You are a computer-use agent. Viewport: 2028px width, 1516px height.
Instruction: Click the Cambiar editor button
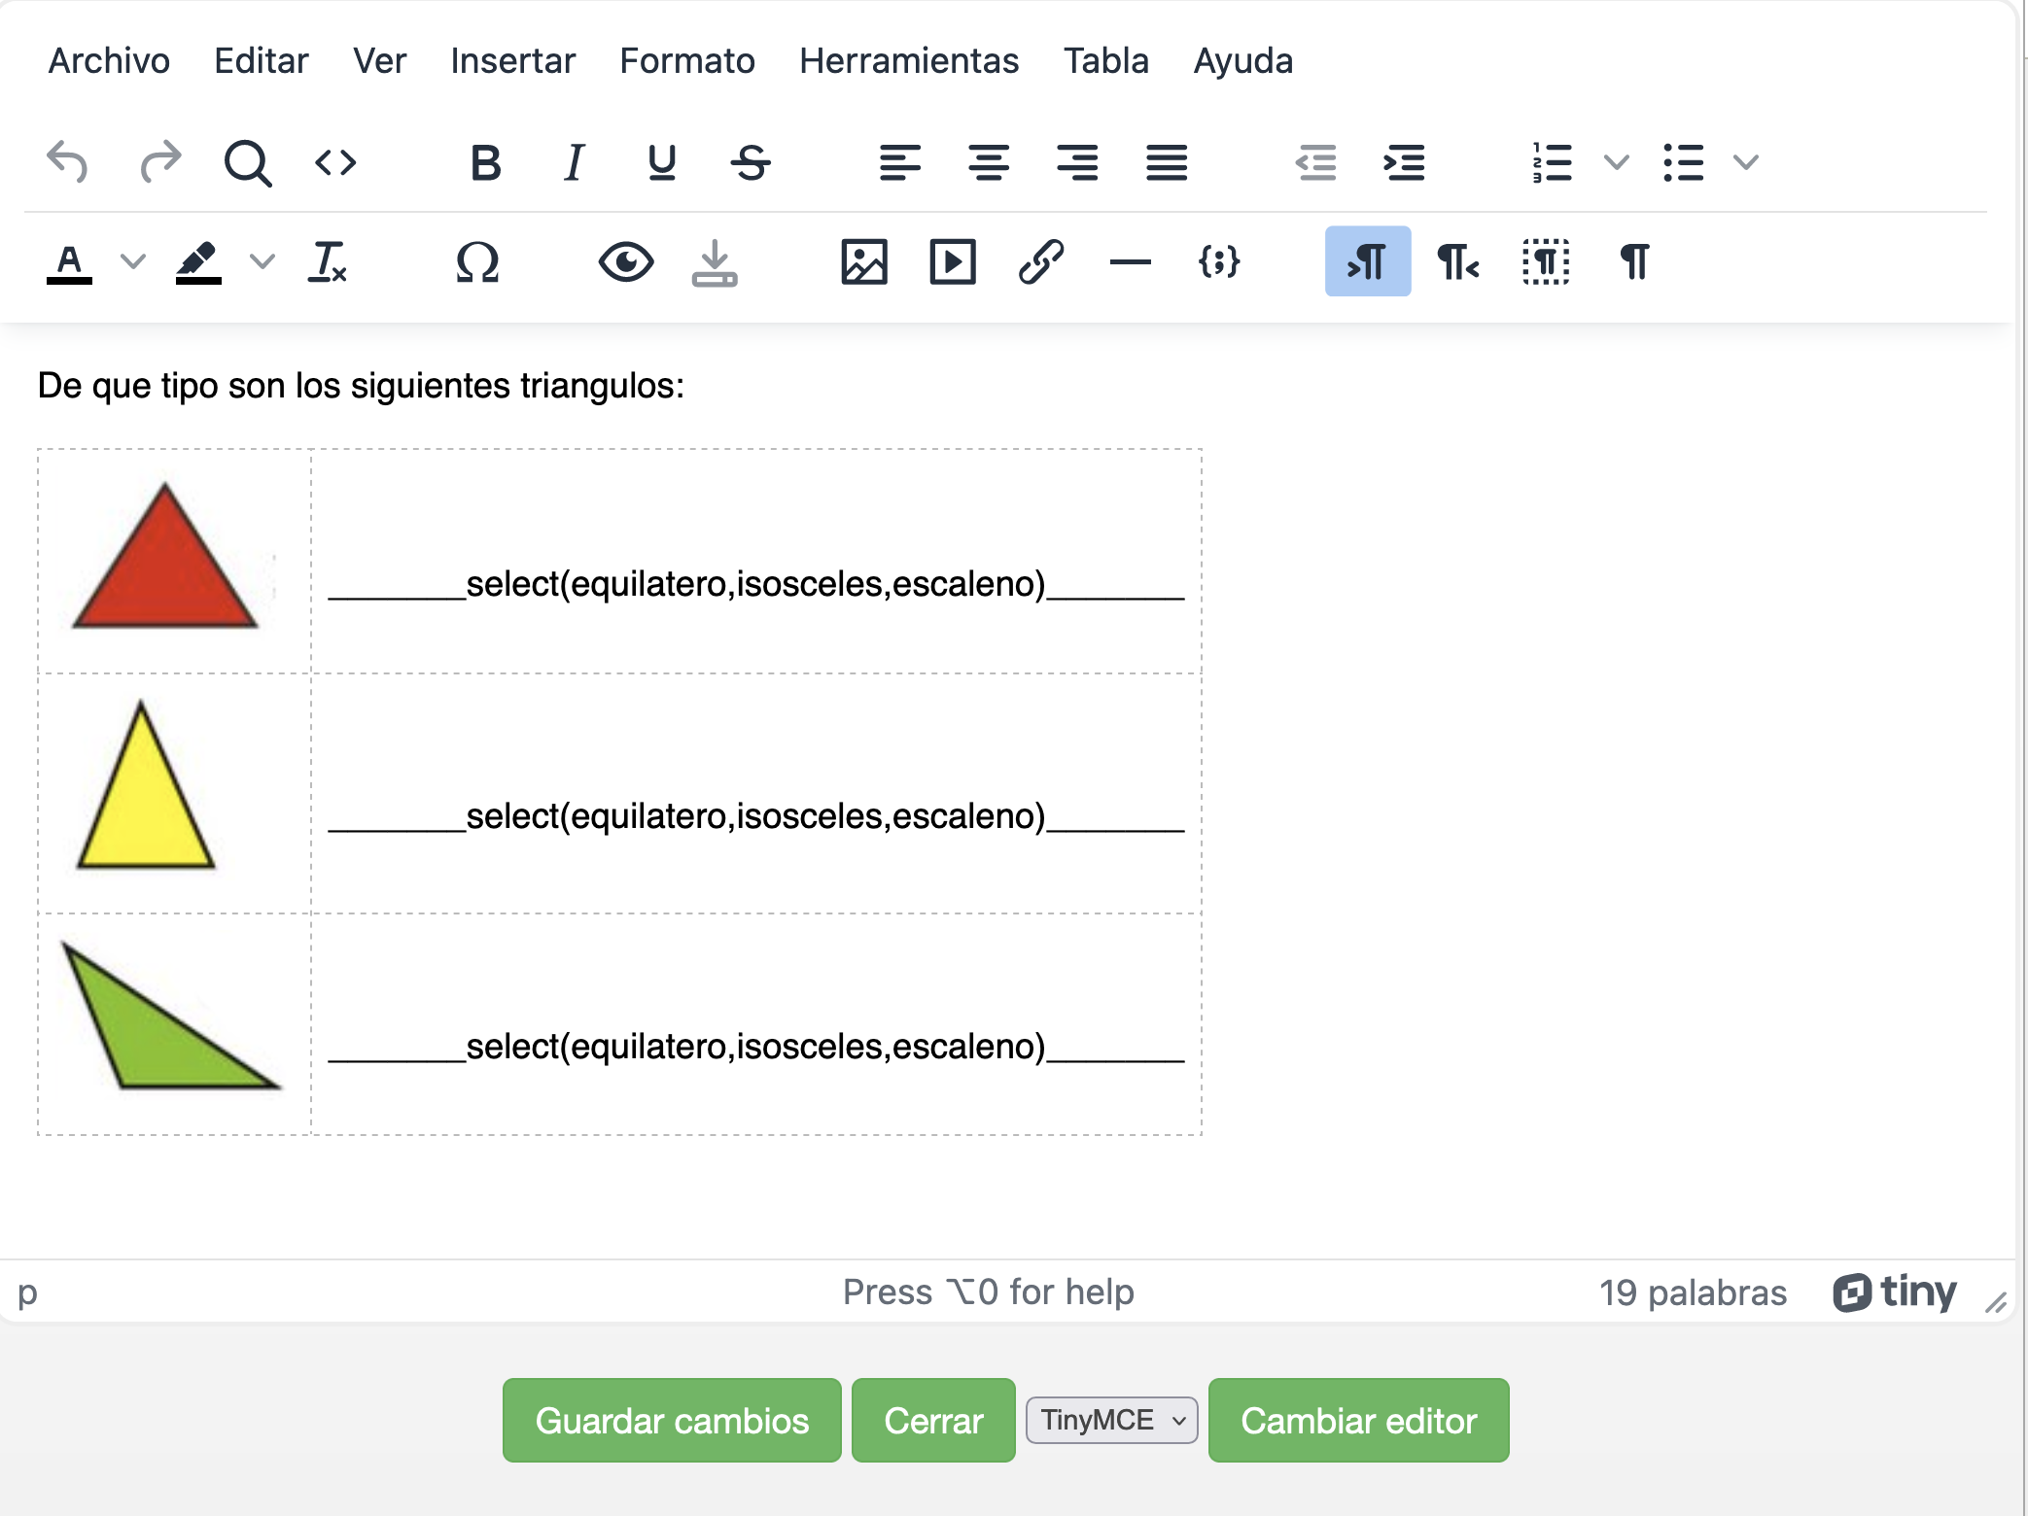tap(1357, 1420)
